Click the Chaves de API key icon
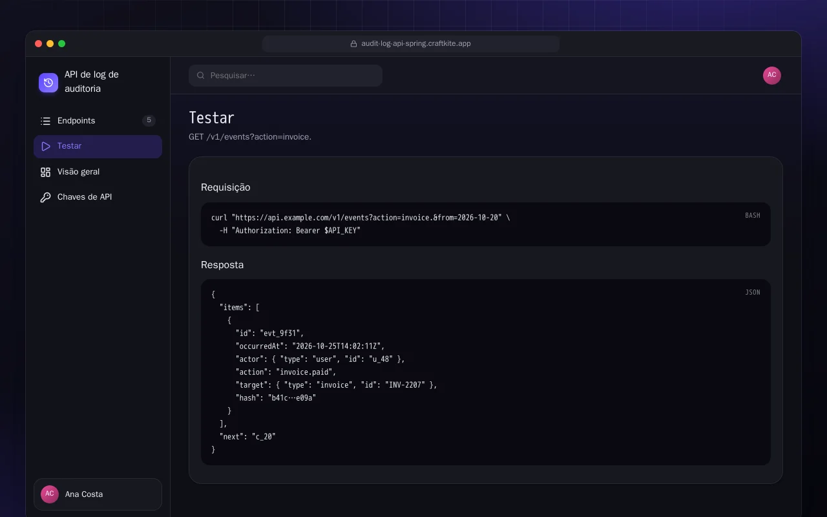 click(45, 197)
